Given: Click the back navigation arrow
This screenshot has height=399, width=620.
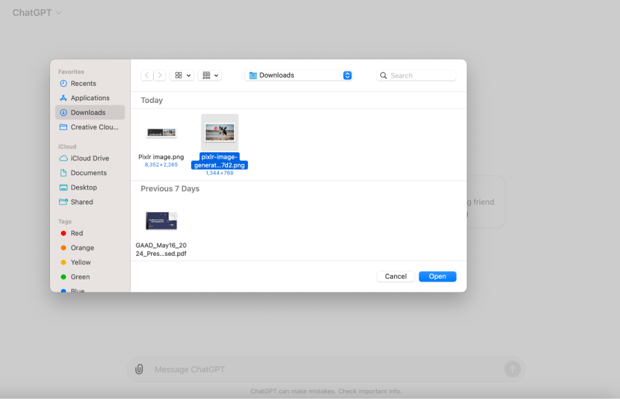Looking at the screenshot, I should click(146, 75).
